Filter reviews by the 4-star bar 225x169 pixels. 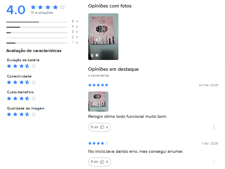(42, 27)
